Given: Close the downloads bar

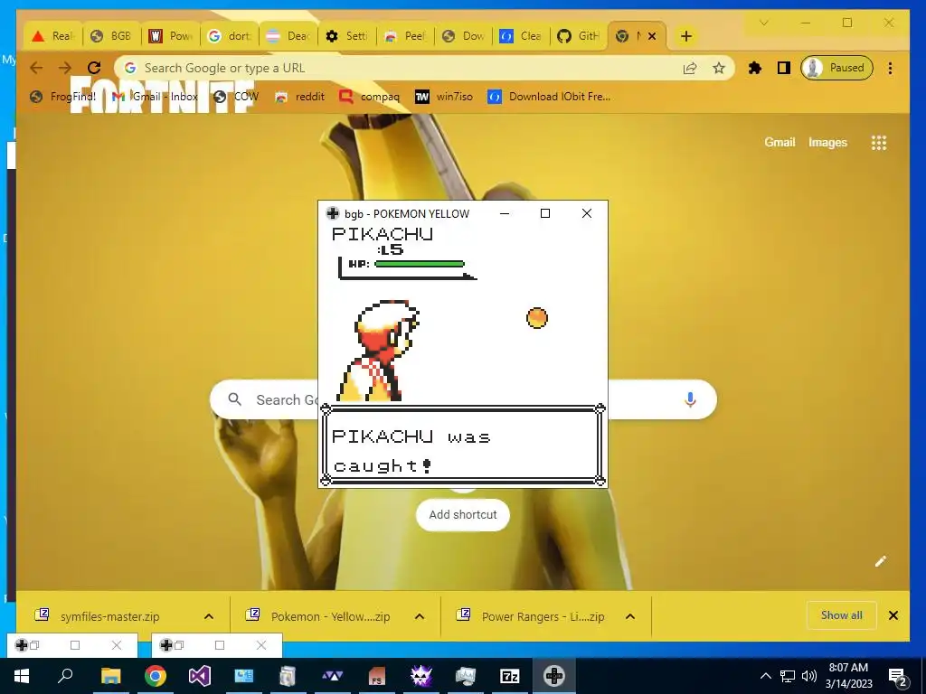Looking at the screenshot, I should [x=893, y=615].
